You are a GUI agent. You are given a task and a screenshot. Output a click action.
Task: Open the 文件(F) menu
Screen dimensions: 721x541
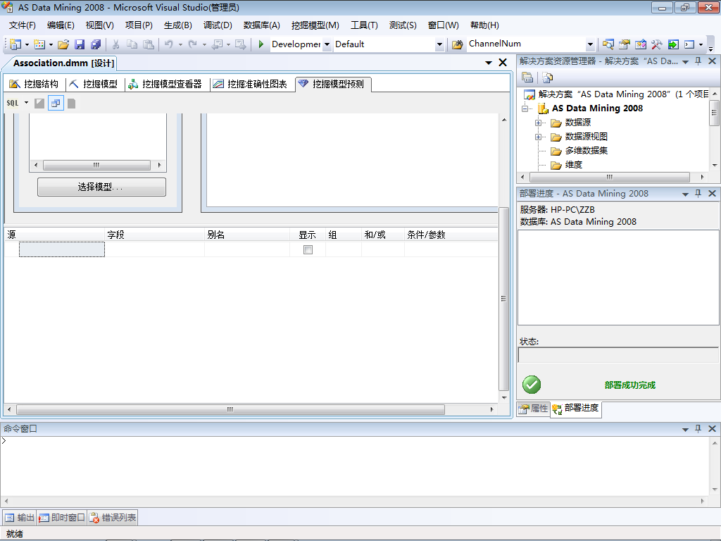(23, 25)
